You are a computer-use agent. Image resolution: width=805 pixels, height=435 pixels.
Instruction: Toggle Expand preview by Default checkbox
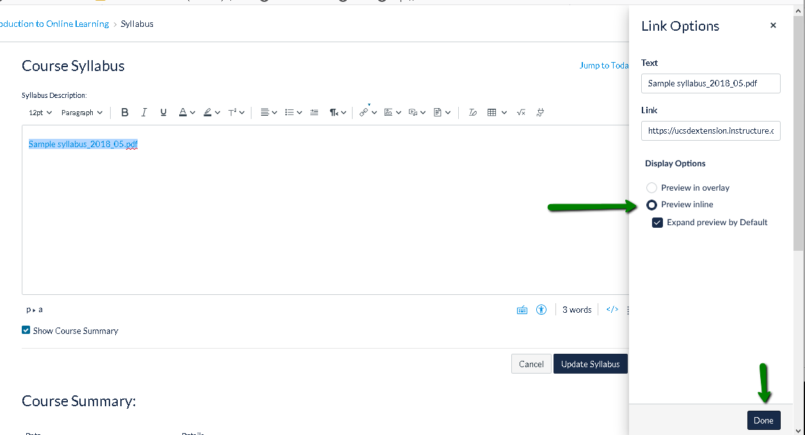click(x=657, y=223)
